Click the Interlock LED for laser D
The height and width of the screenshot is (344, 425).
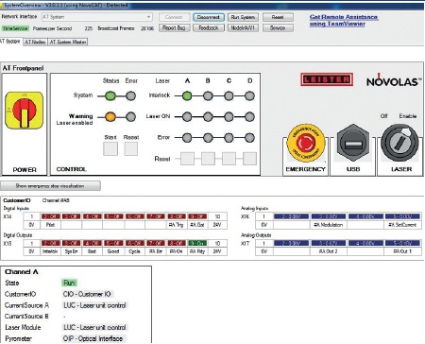[249, 95]
